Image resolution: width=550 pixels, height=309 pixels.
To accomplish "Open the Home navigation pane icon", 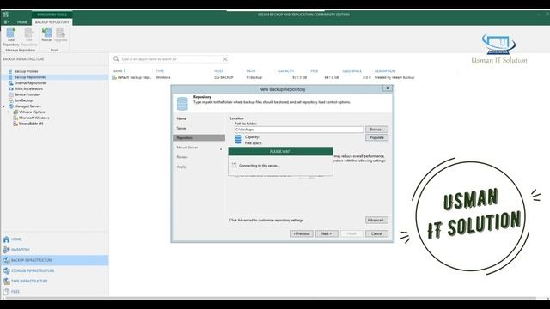I will 6,239.
